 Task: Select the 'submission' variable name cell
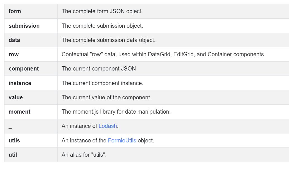click(x=31, y=26)
